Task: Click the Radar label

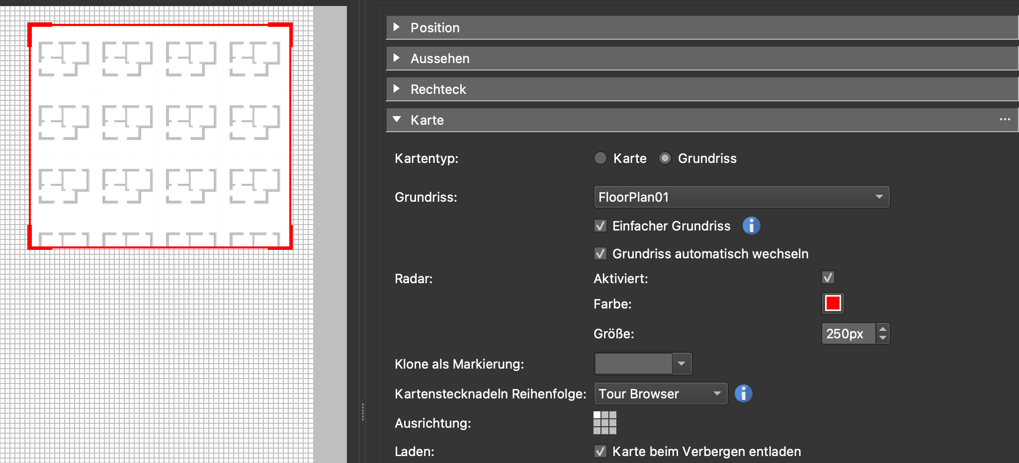Action: tap(414, 279)
